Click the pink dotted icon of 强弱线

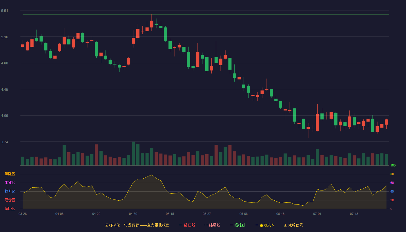coord(206,225)
